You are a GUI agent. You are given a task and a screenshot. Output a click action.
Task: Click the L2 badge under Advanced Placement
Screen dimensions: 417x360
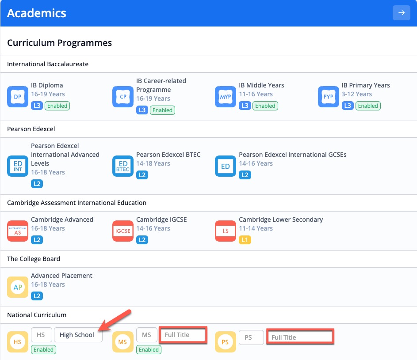coord(37,296)
